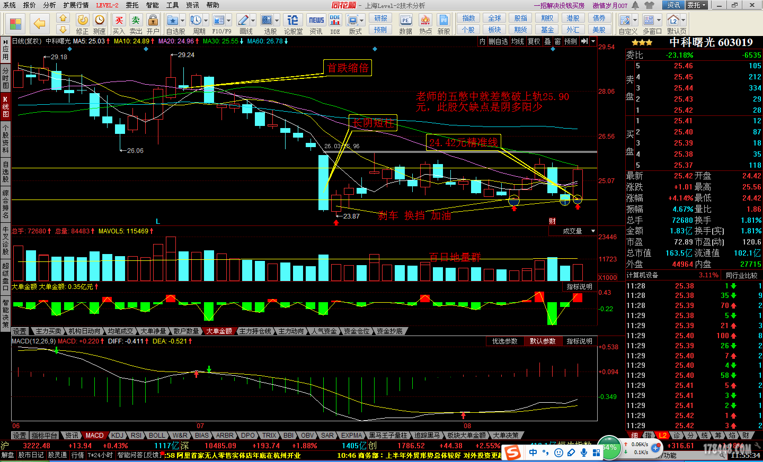The height and width of the screenshot is (462, 763).
Task: Click the 港股 Hong Kong stocks button
Action: [573, 18]
